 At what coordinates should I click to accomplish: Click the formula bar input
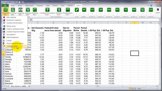tap(96, 20)
